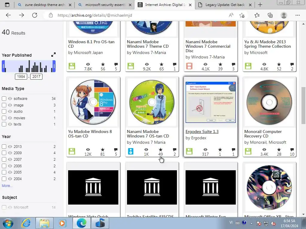Close the zune desktop theme tab
The image size is (306, 229).
click(x=70, y=5)
